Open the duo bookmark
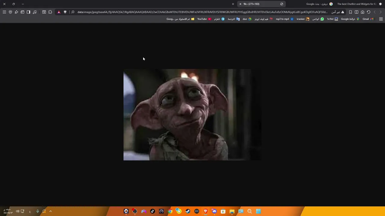Viewport: 385px width, 216px height. 247,19
